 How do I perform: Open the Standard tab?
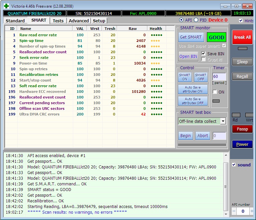coord(15,21)
